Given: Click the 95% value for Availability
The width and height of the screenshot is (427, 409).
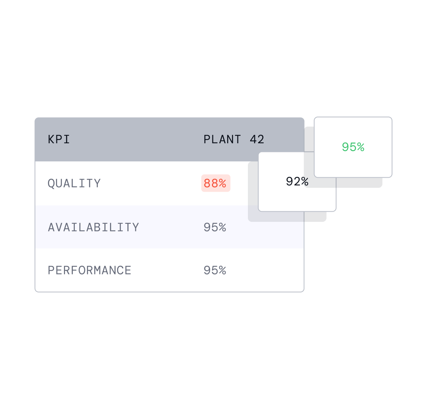Looking at the screenshot, I should 215,227.
